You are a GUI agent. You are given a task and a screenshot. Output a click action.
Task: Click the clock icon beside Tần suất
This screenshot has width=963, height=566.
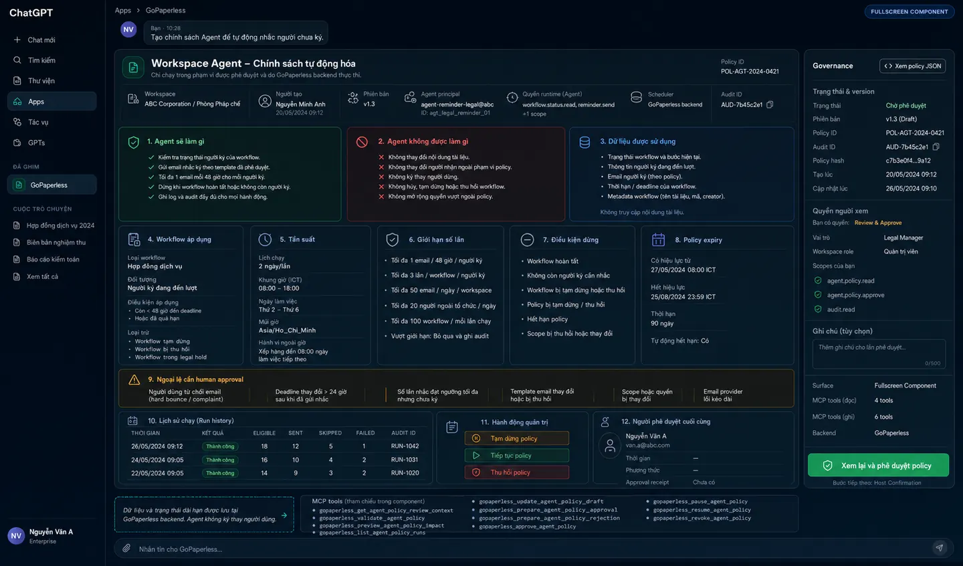265,240
